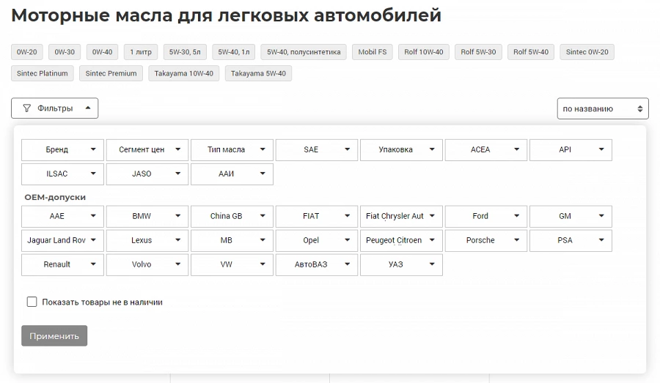Viewport: 660px width, 383px height.
Task: Open the Бренд filter dropdown
Action: pyautogui.click(x=63, y=149)
